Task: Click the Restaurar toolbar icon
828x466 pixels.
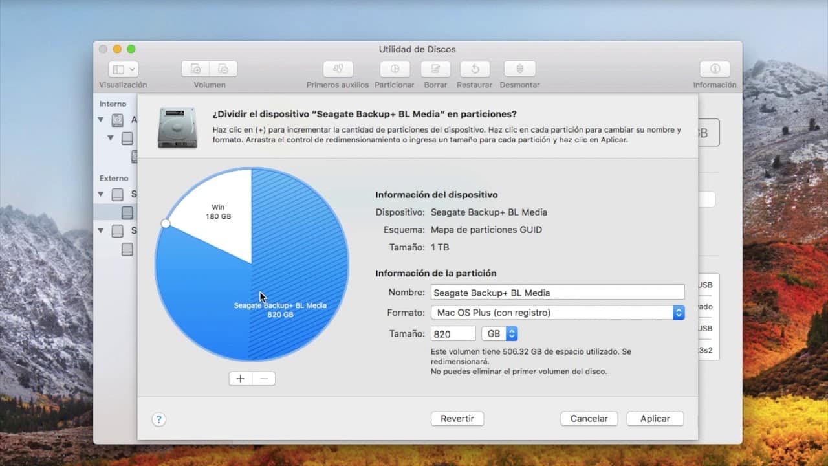Action: pos(474,69)
